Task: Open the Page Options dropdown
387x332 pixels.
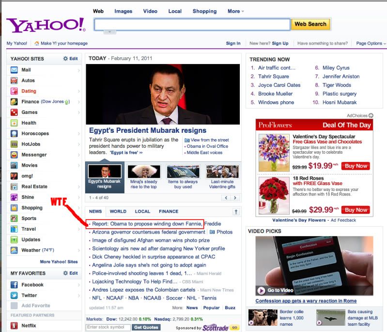Action: (x=371, y=43)
